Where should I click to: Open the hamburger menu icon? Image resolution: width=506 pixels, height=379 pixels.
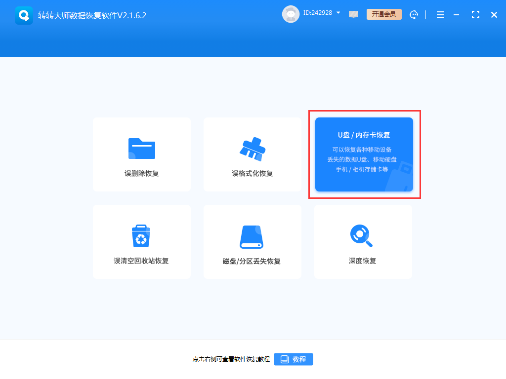coord(440,15)
